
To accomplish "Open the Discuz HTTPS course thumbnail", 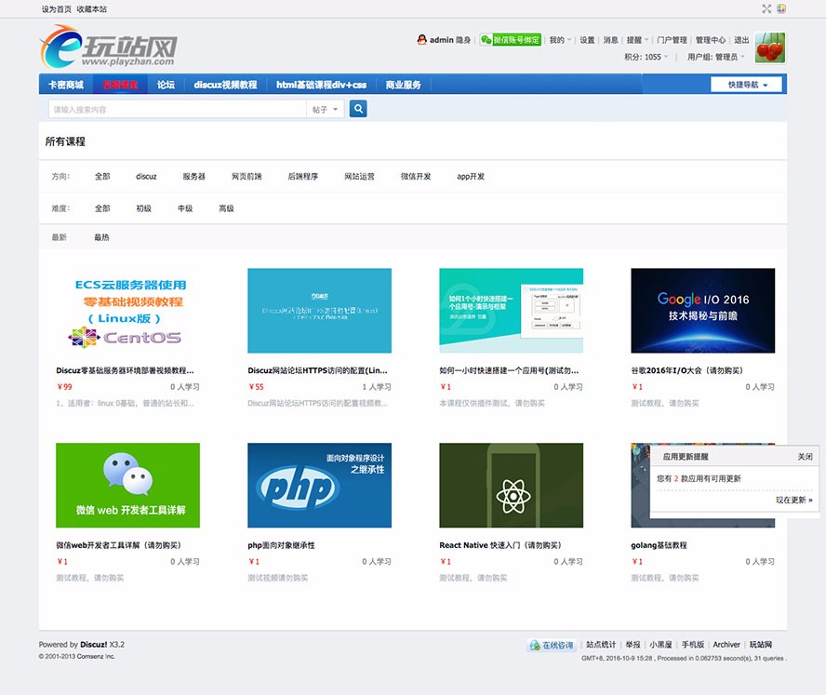I will (x=320, y=311).
